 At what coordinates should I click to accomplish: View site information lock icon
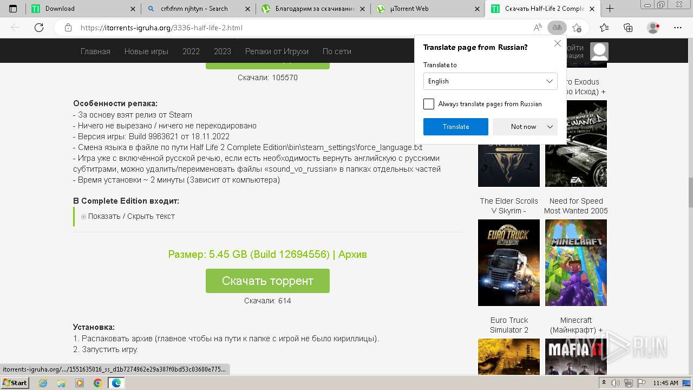click(68, 28)
